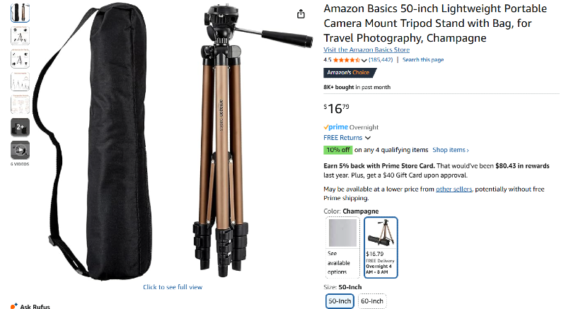Click the 10% off green badge
The image size is (566, 309).
[337, 150]
